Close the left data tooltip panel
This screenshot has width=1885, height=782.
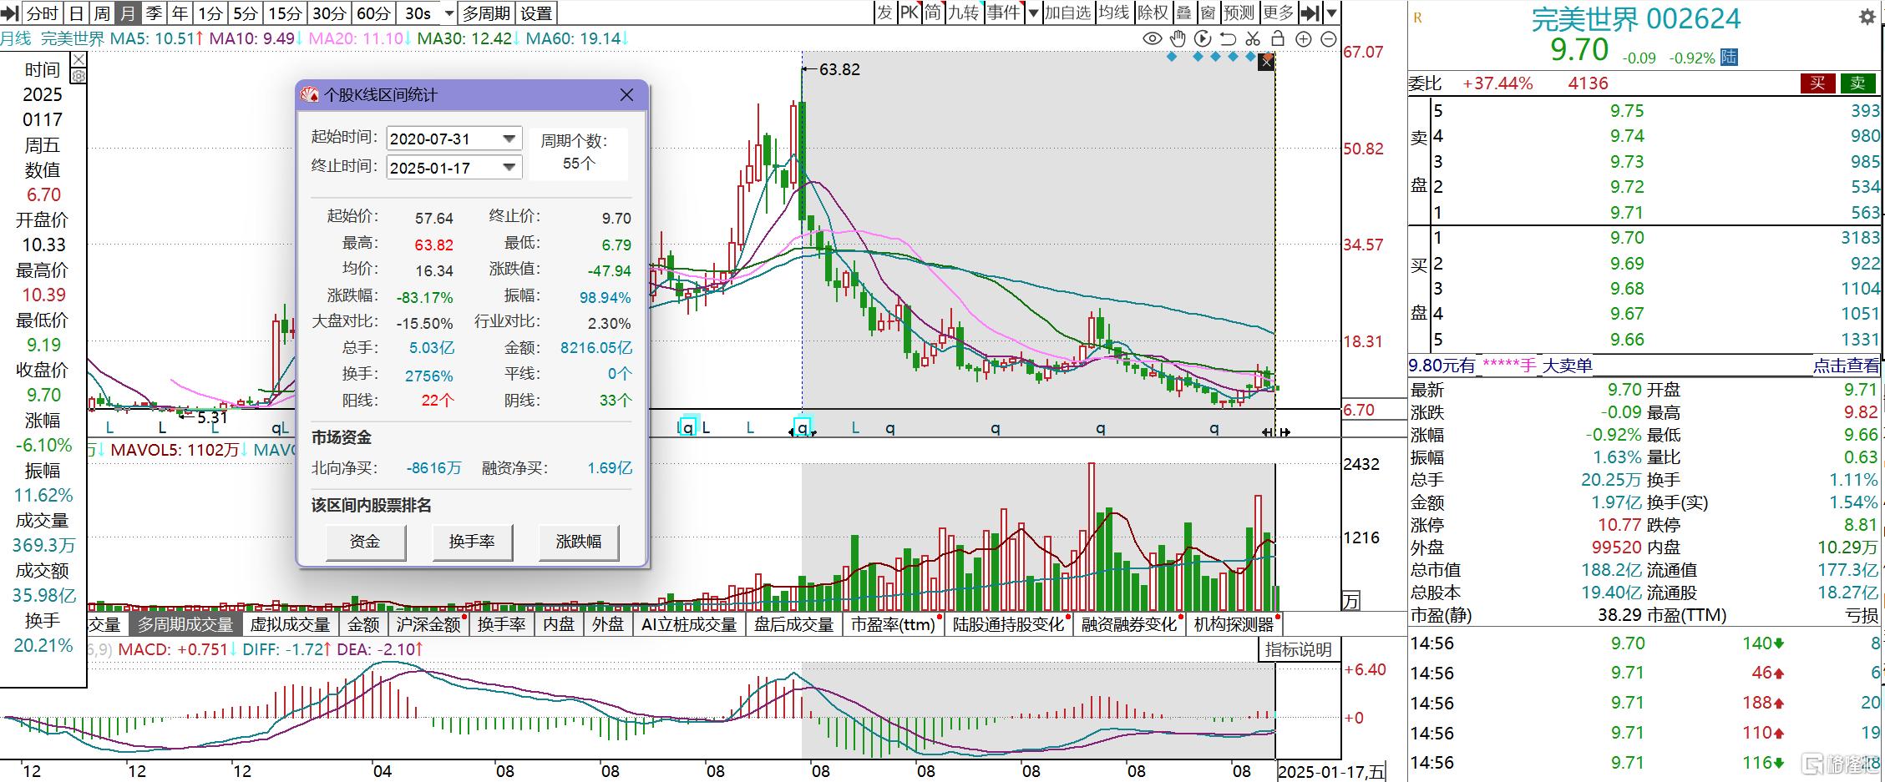78,59
